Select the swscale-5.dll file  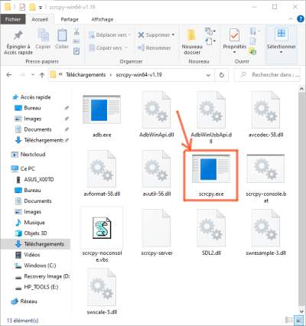coord(102,292)
